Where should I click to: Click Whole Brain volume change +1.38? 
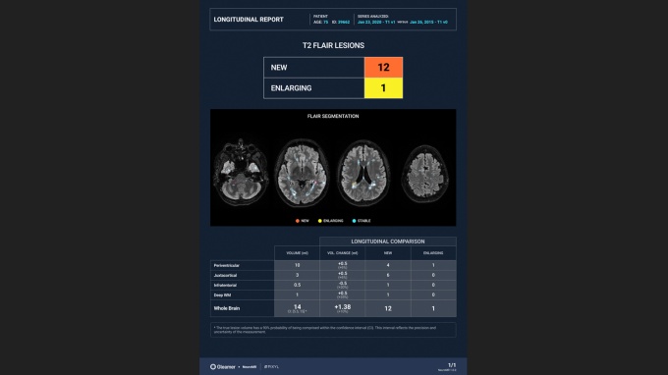point(343,307)
